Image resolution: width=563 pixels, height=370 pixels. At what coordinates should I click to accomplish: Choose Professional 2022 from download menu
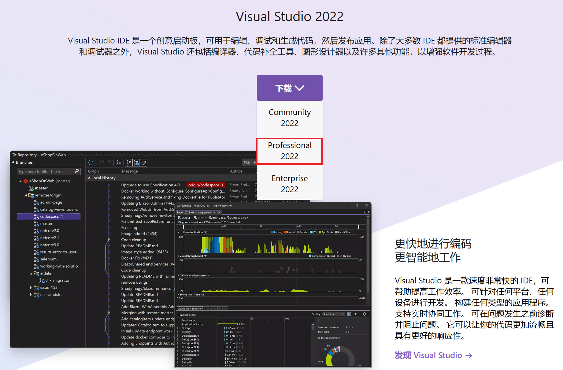290,151
